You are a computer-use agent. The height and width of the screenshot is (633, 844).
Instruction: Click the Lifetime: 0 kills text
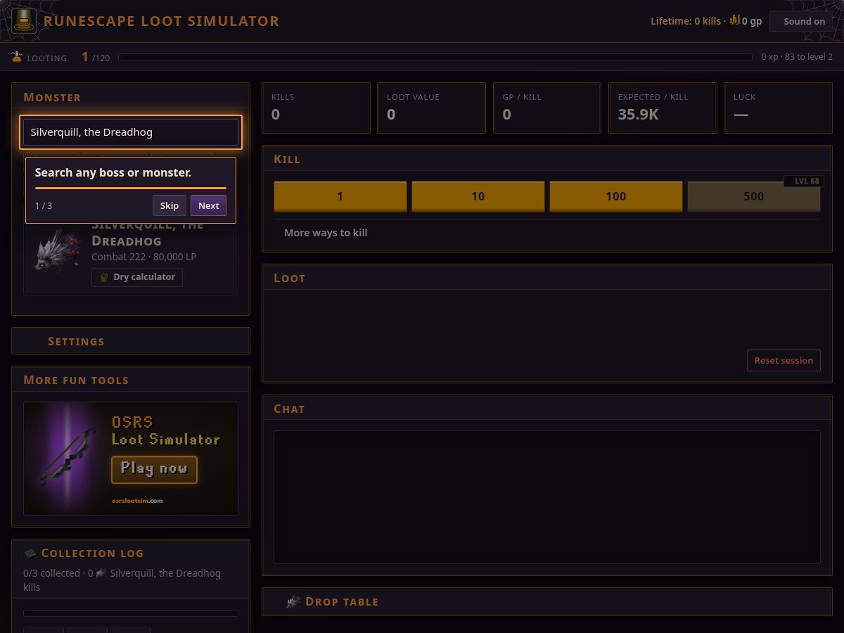686,21
